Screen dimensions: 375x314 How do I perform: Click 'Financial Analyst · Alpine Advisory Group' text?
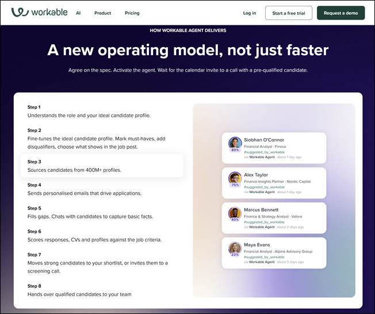pos(278,251)
